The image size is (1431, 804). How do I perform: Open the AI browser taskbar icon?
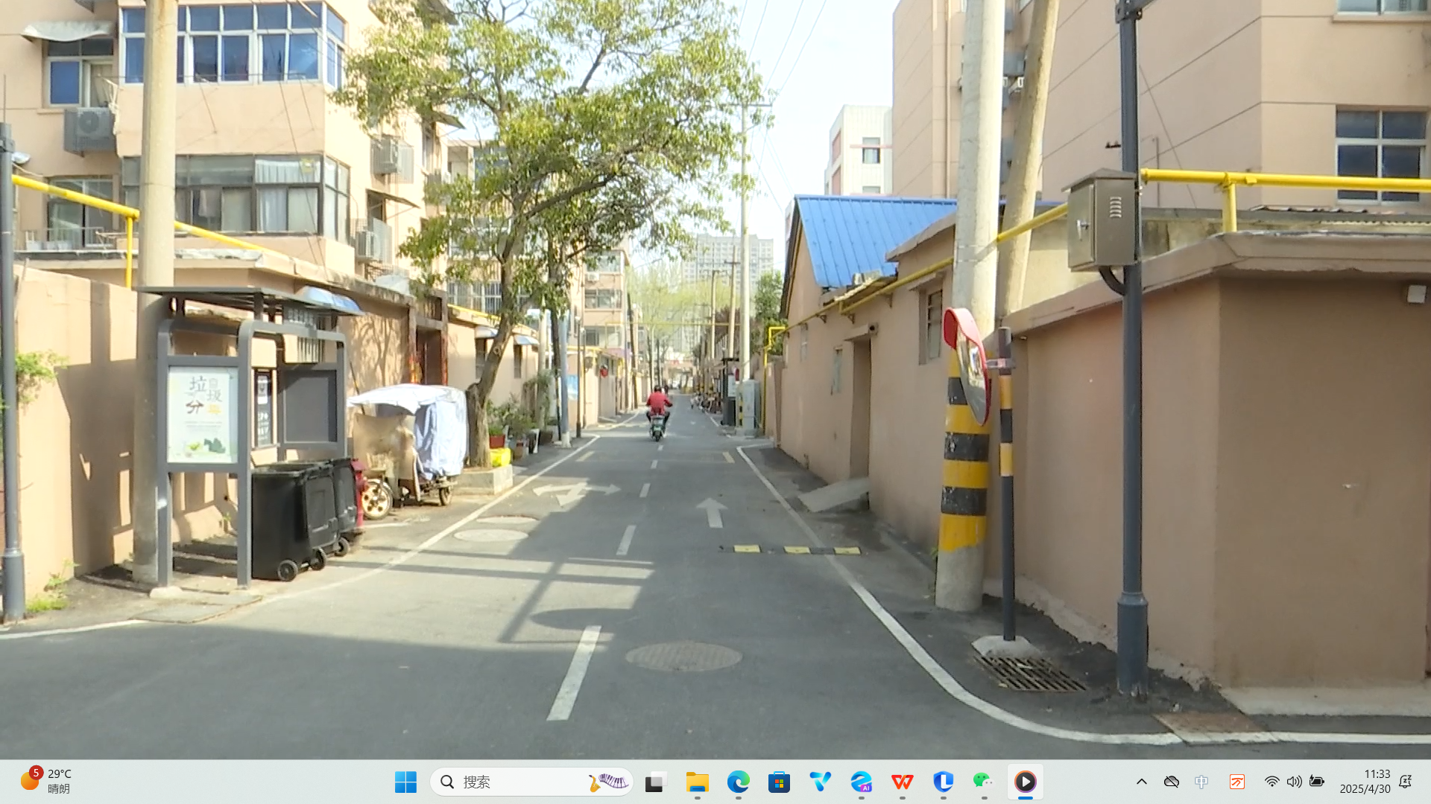[861, 782]
